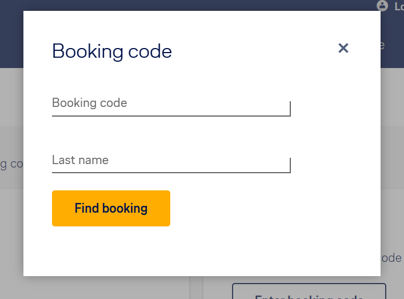
Task: Click the cut-off 'ode' text right of dialog
Action: coord(391,258)
